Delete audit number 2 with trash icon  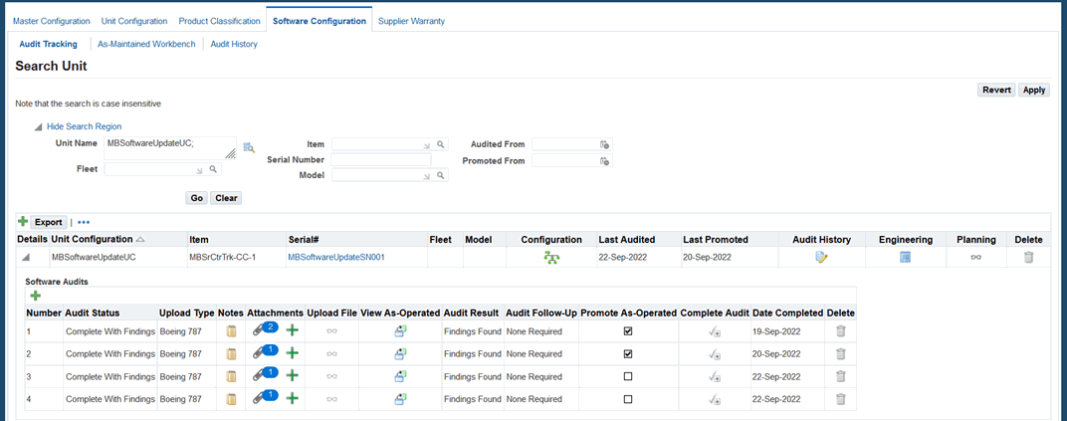click(x=841, y=353)
